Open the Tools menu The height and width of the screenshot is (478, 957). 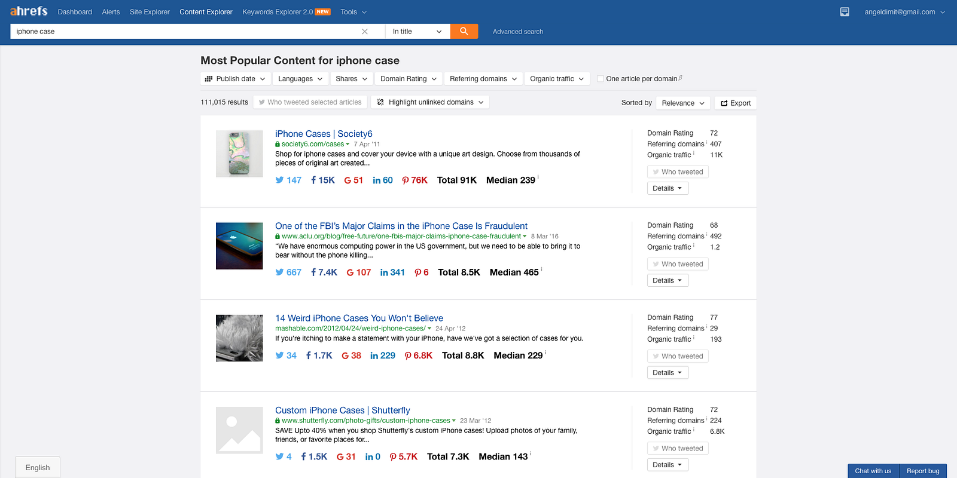click(353, 12)
